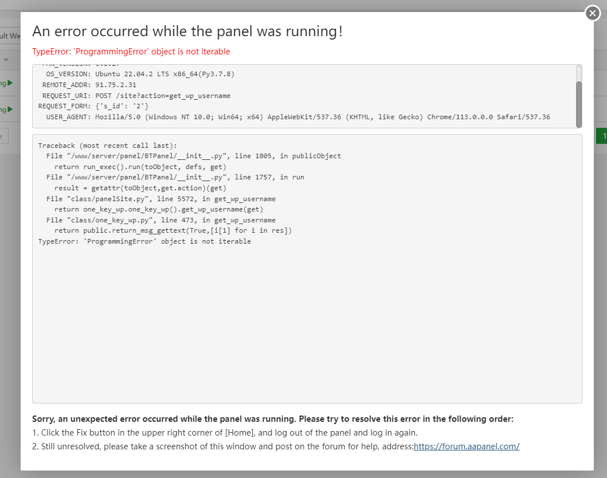Click the red TypeError message under the title

pos(131,52)
